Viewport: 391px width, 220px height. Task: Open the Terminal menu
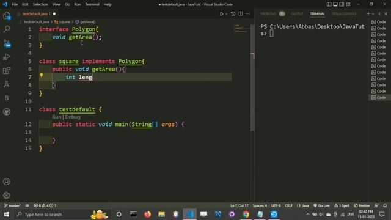point(92,4)
